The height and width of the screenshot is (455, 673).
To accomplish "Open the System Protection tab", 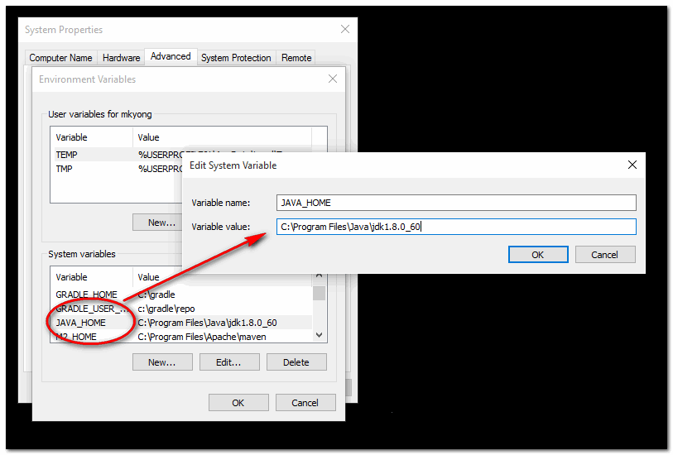I will point(236,58).
